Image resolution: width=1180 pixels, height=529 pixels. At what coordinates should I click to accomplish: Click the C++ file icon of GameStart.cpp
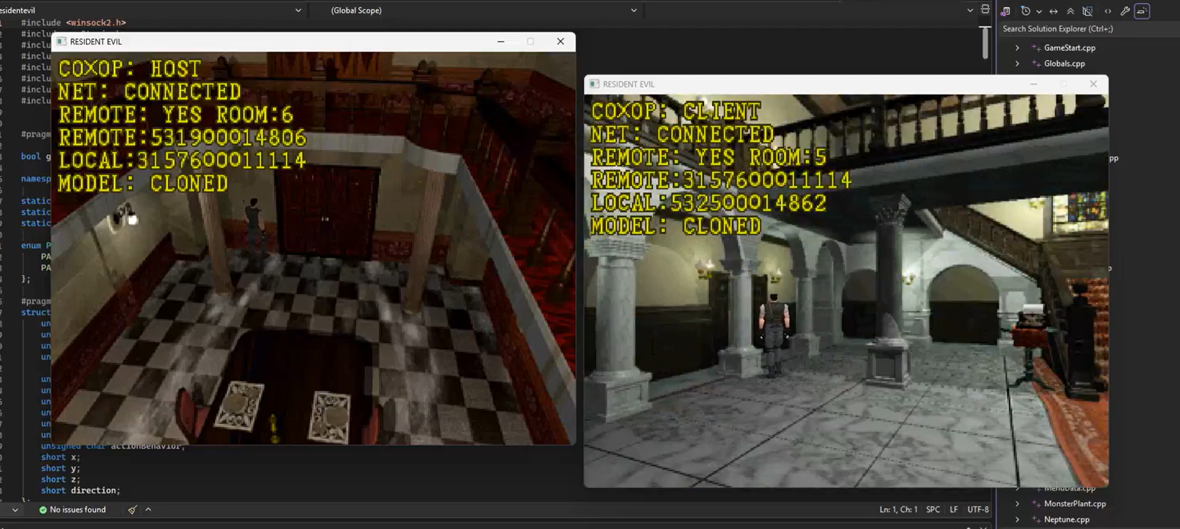click(1036, 48)
